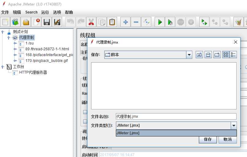Click the Remote Shutdown All icon
247x157 pixels.
coord(225,22)
